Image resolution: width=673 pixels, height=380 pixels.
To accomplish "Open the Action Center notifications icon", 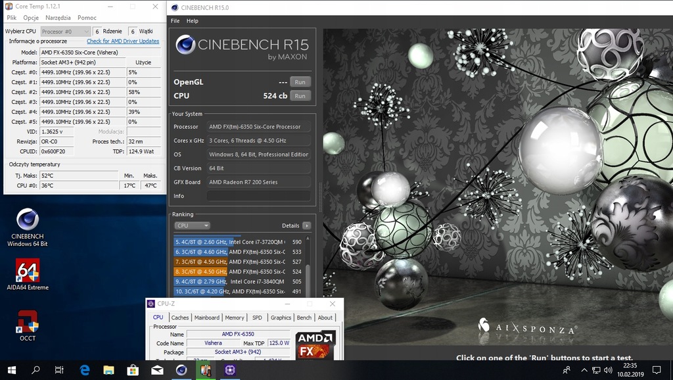I will pyautogui.click(x=657, y=370).
